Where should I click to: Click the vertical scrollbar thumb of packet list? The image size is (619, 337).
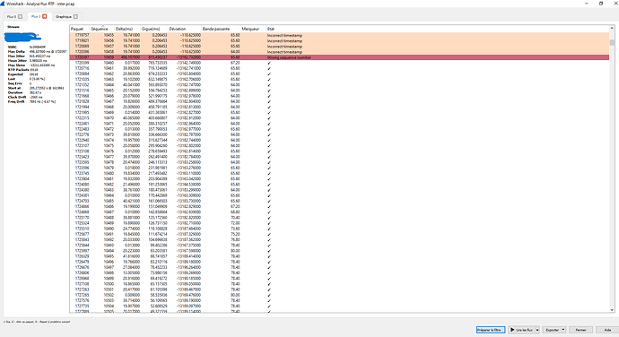[x=612, y=42]
